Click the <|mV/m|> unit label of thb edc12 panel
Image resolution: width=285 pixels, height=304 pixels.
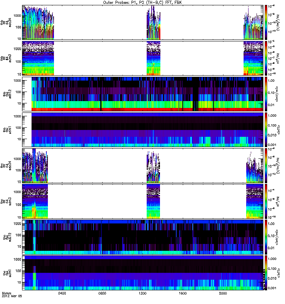[x=277, y=94]
